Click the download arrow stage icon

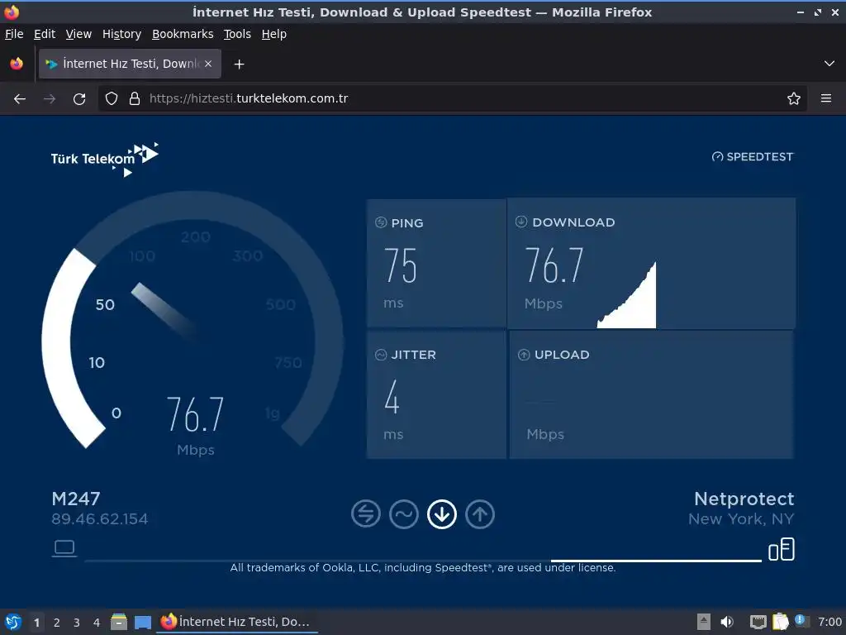[442, 514]
